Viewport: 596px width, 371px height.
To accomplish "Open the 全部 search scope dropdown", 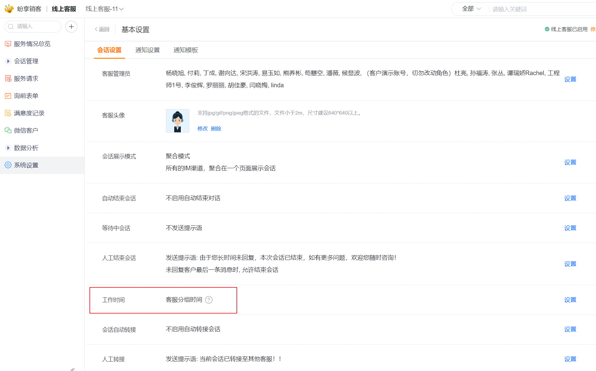I will pos(471,9).
